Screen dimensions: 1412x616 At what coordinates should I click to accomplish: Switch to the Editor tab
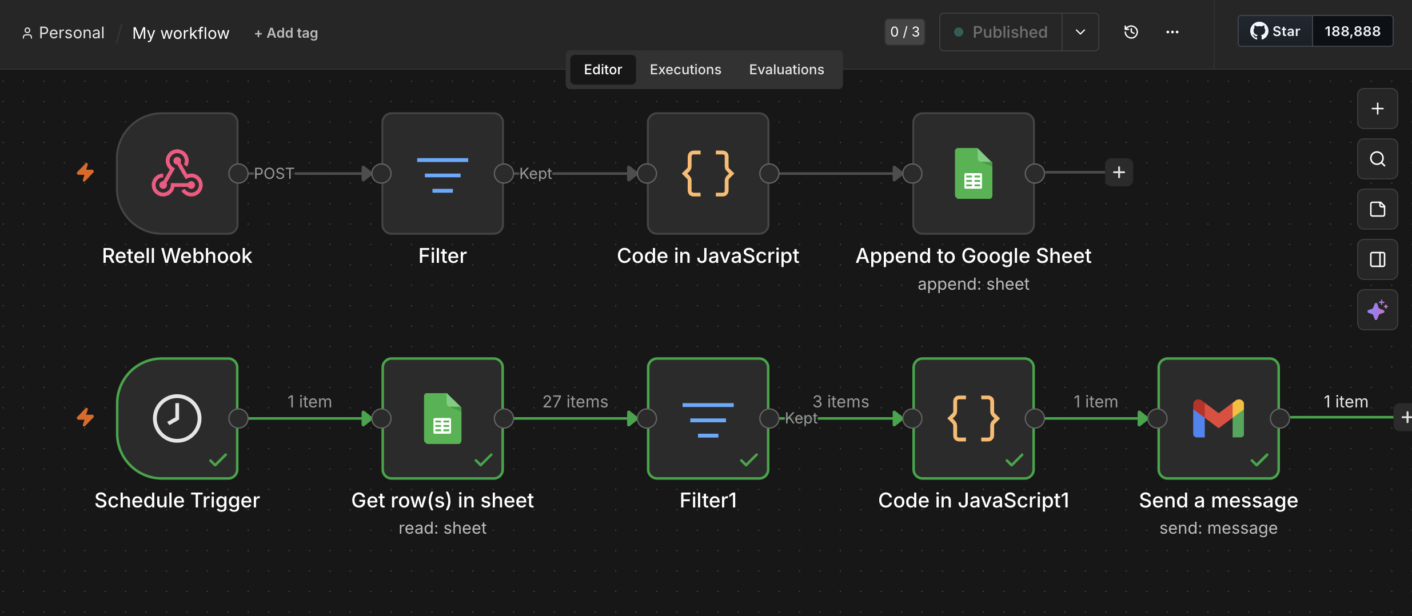(603, 70)
